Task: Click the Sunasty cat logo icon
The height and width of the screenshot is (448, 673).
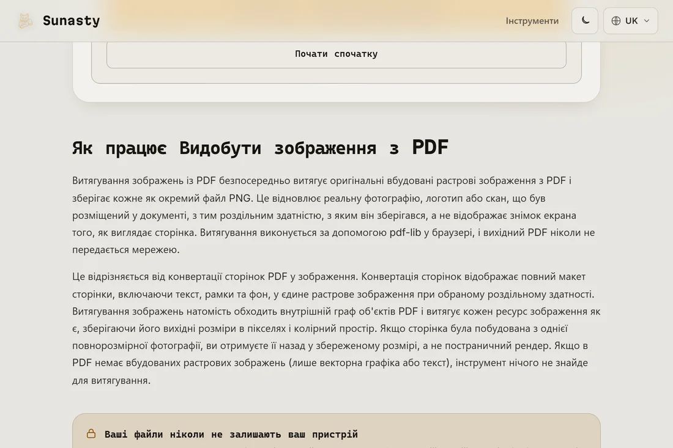Action: click(25, 21)
